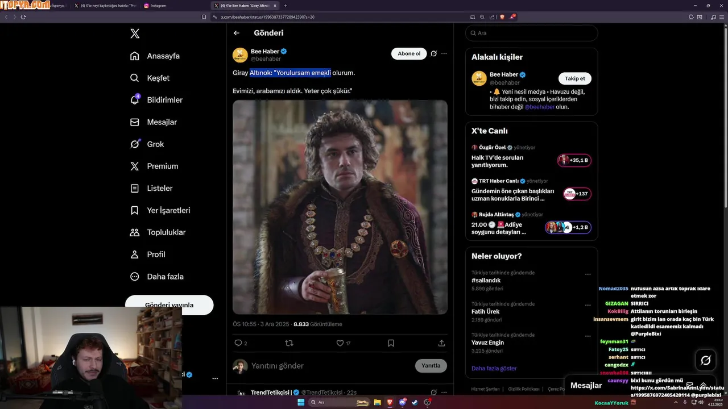Open Profil page
This screenshot has width=728, height=409.
(147, 254)
